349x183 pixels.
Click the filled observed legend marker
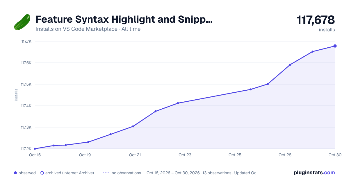point(15,173)
